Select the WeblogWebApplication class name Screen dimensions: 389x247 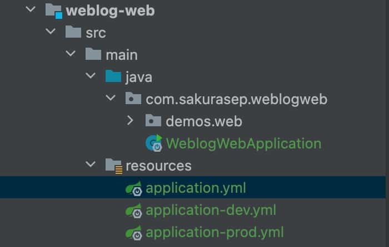point(243,143)
